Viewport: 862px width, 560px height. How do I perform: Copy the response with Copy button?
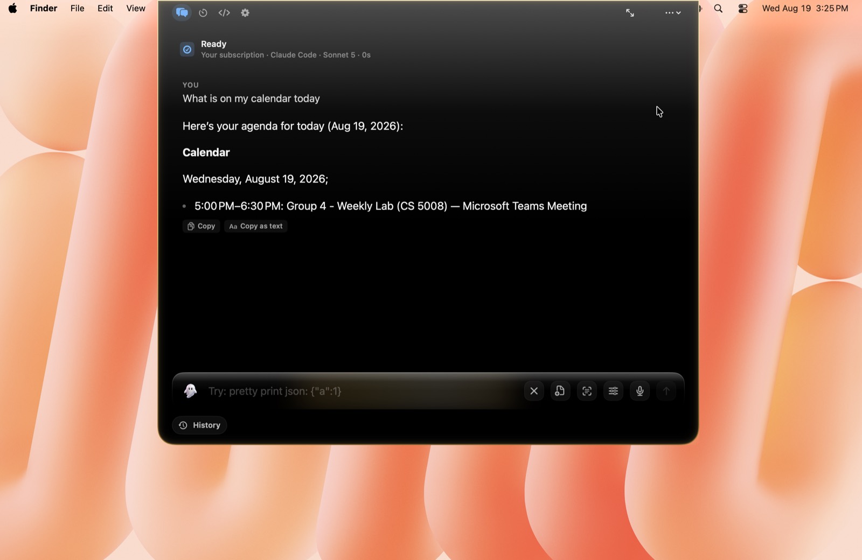click(201, 226)
